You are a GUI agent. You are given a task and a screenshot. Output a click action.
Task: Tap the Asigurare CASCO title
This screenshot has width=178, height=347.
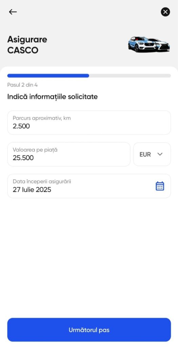pyautogui.click(x=27, y=45)
